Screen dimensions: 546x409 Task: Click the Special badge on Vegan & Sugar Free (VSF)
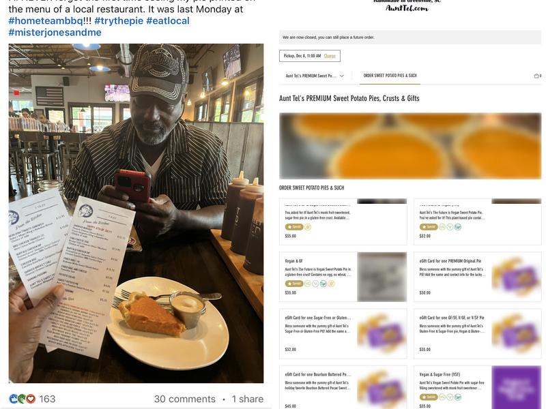pyautogui.click(x=429, y=397)
